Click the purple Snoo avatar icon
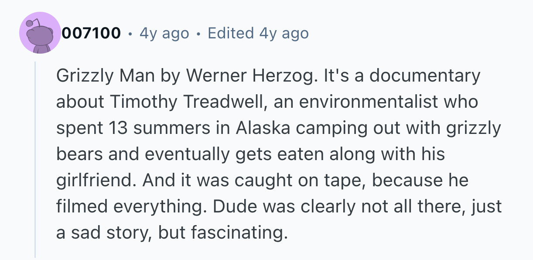The height and width of the screenshot is (260, 533). pos(40,33)
